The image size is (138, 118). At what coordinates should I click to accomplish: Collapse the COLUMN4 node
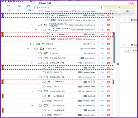click(32, 106)
